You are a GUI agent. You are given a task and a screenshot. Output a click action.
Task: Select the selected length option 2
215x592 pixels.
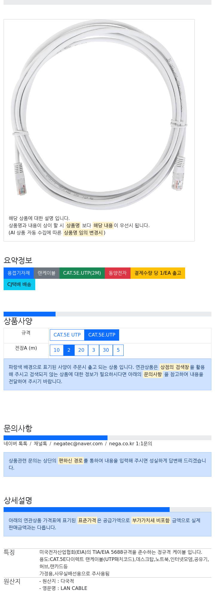tap(69, 350)
